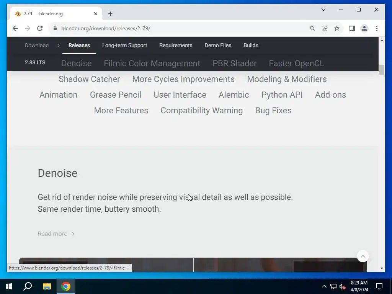Jump to the Shadow Catcher section
This screenshot has width=392, height=294.
point(89,79)
